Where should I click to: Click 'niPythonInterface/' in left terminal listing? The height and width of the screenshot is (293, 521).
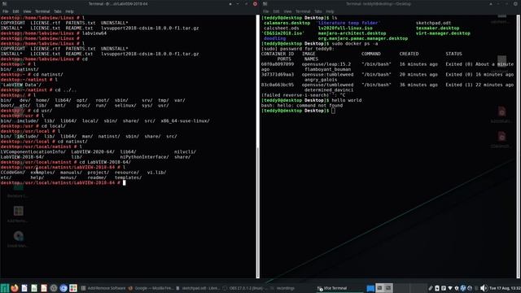click(143, 157)
